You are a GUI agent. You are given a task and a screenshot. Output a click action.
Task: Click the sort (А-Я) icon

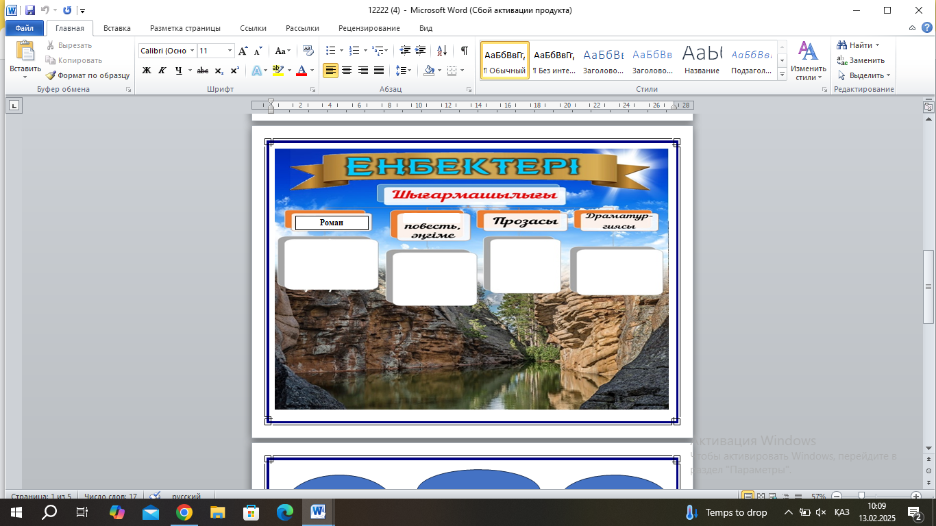[x=442, y=51]
